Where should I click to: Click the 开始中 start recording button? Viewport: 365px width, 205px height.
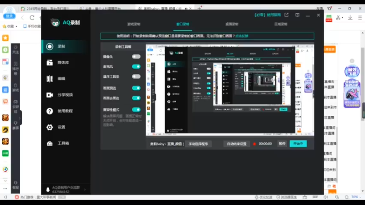298,143
